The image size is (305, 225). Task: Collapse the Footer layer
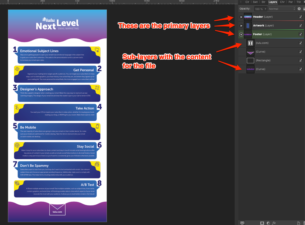pos(241,34)
